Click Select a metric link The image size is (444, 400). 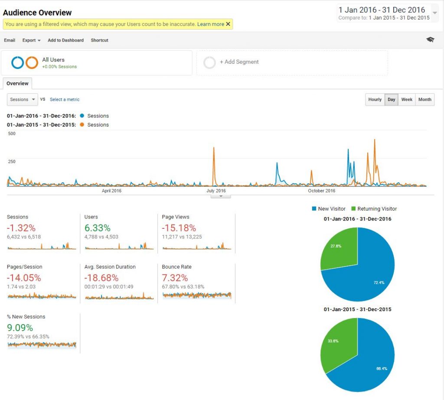point(65,99)
